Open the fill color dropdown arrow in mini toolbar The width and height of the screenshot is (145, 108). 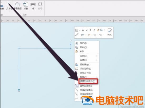91,35
